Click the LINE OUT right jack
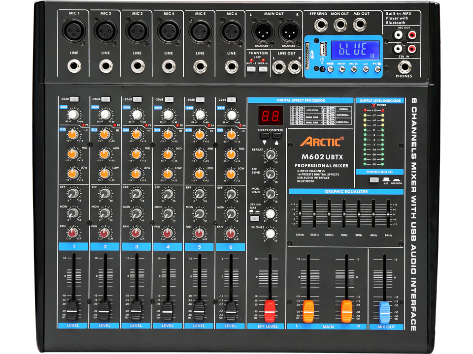The image size is (473, 354). click(295, 67)
